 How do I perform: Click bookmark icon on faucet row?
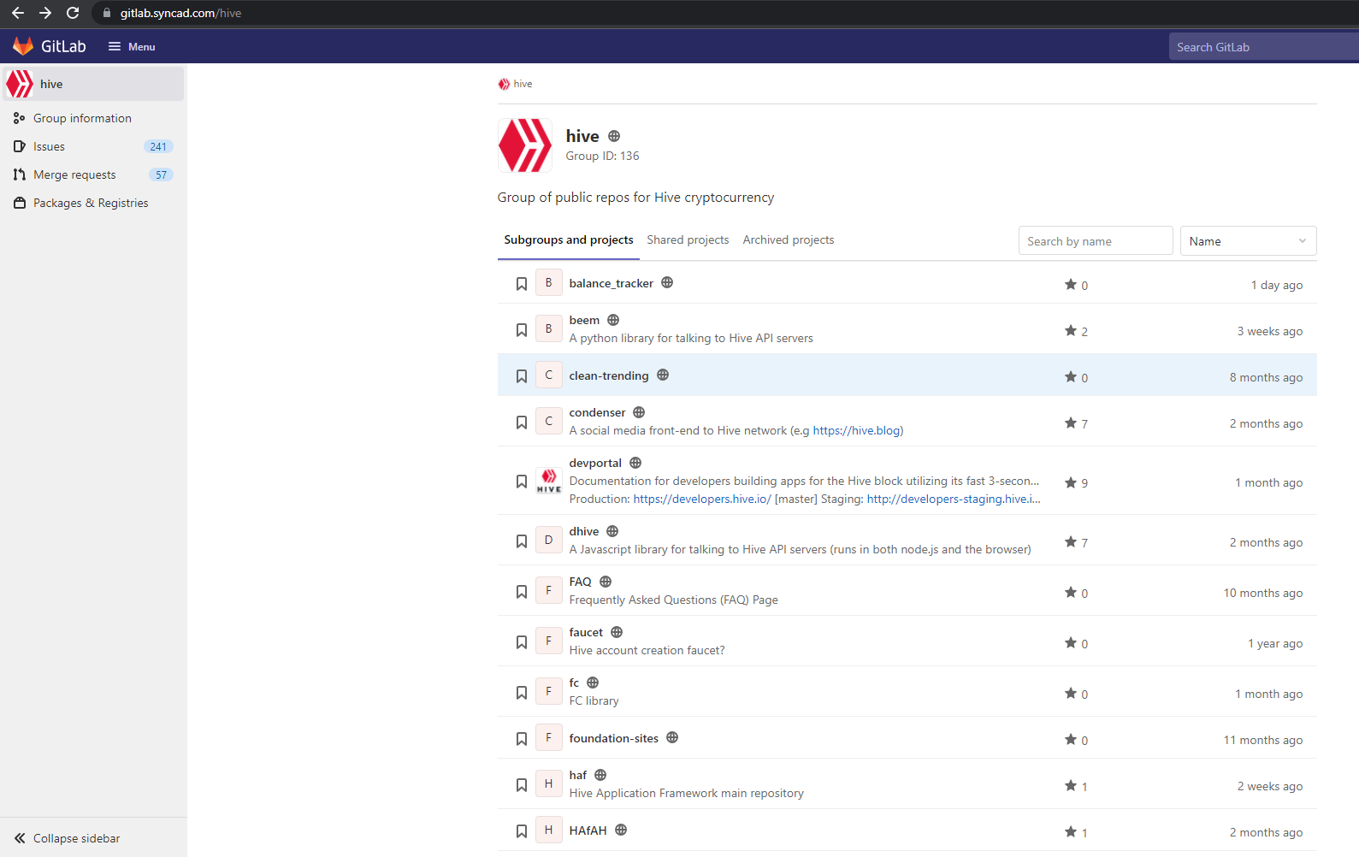coord(522,642)
